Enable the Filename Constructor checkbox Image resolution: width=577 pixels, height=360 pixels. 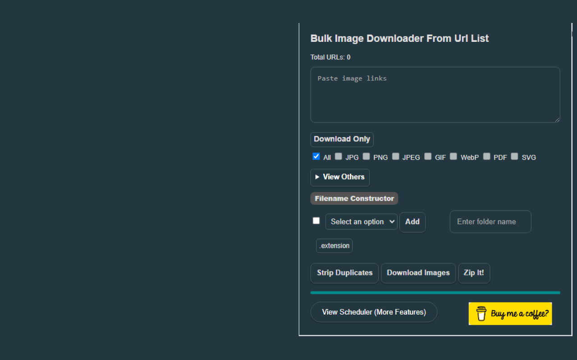316,220
